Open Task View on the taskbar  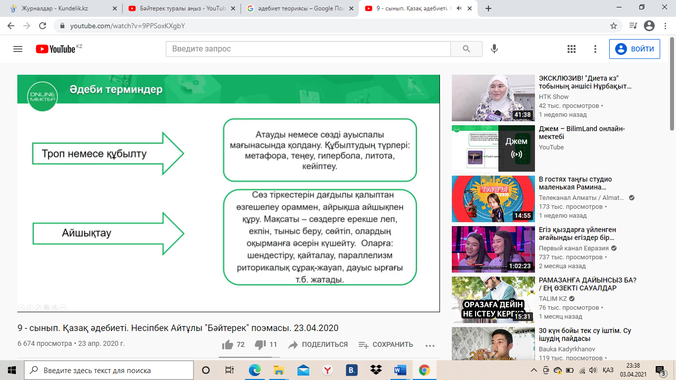tap(229, 370)
